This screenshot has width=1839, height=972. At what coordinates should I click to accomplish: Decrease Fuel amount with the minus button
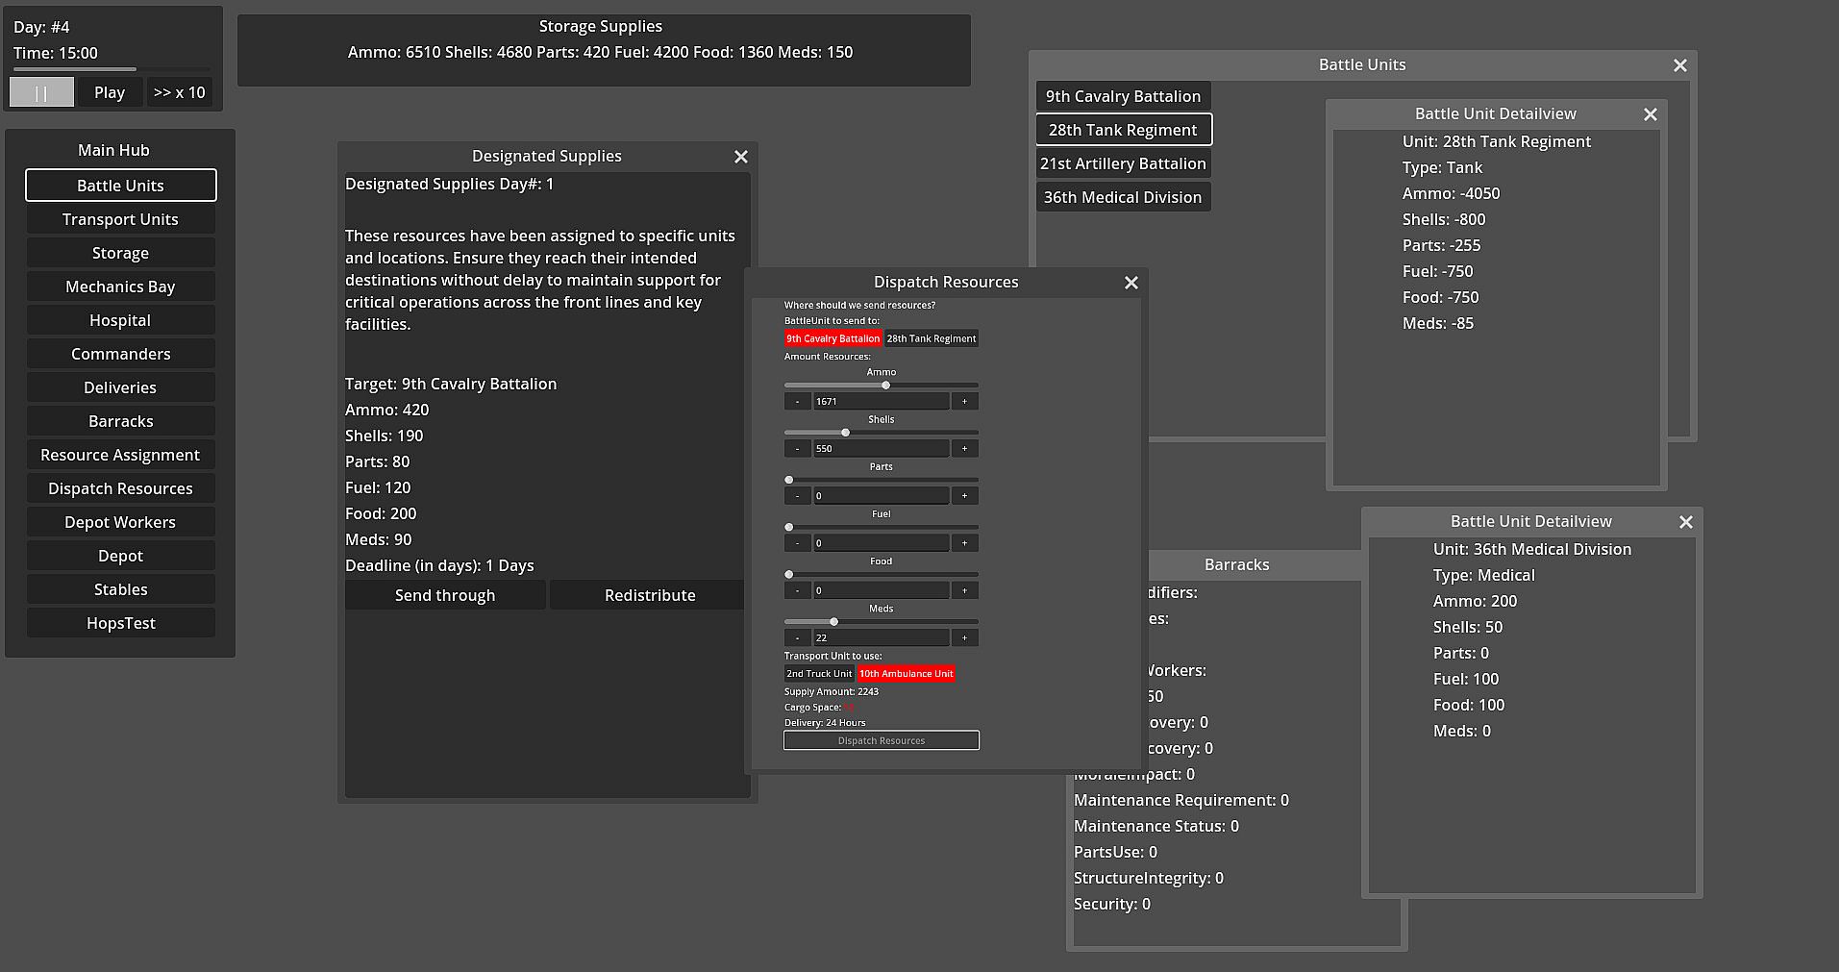tap(797, 543)
